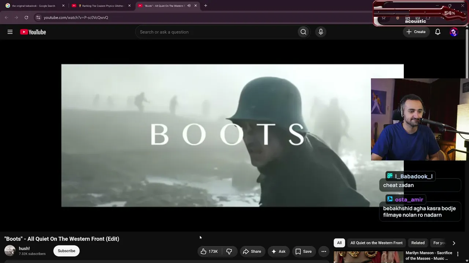469x263 pixels.
Task: Select the All filter chip
Action: [339, 243]
